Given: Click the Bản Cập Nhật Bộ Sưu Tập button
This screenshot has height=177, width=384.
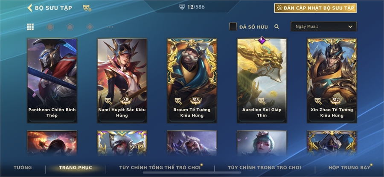Looking at the screenshot, I should [315, 8].
